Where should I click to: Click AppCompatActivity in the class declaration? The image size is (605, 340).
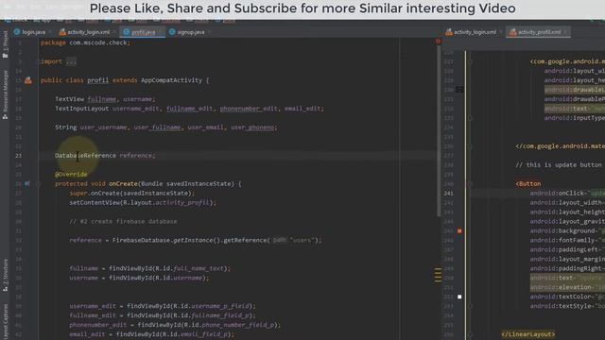(171, 80)
